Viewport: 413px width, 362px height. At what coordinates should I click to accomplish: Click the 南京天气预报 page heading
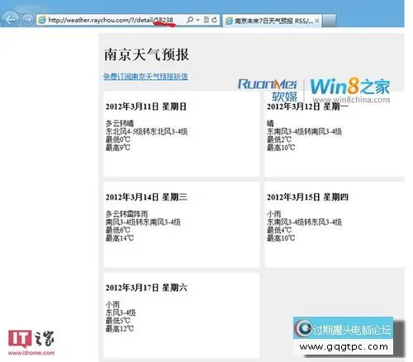[146, 54]
